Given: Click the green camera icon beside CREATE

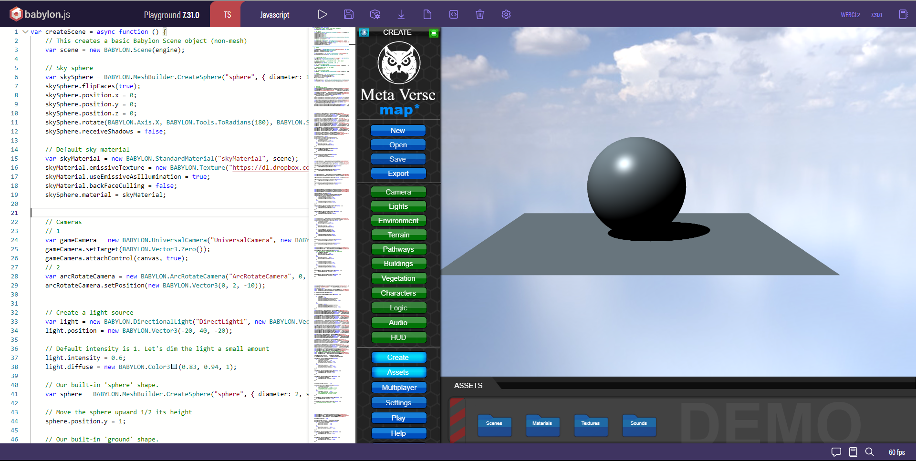Looking at the screenshot, I should (x=434, y=32).
